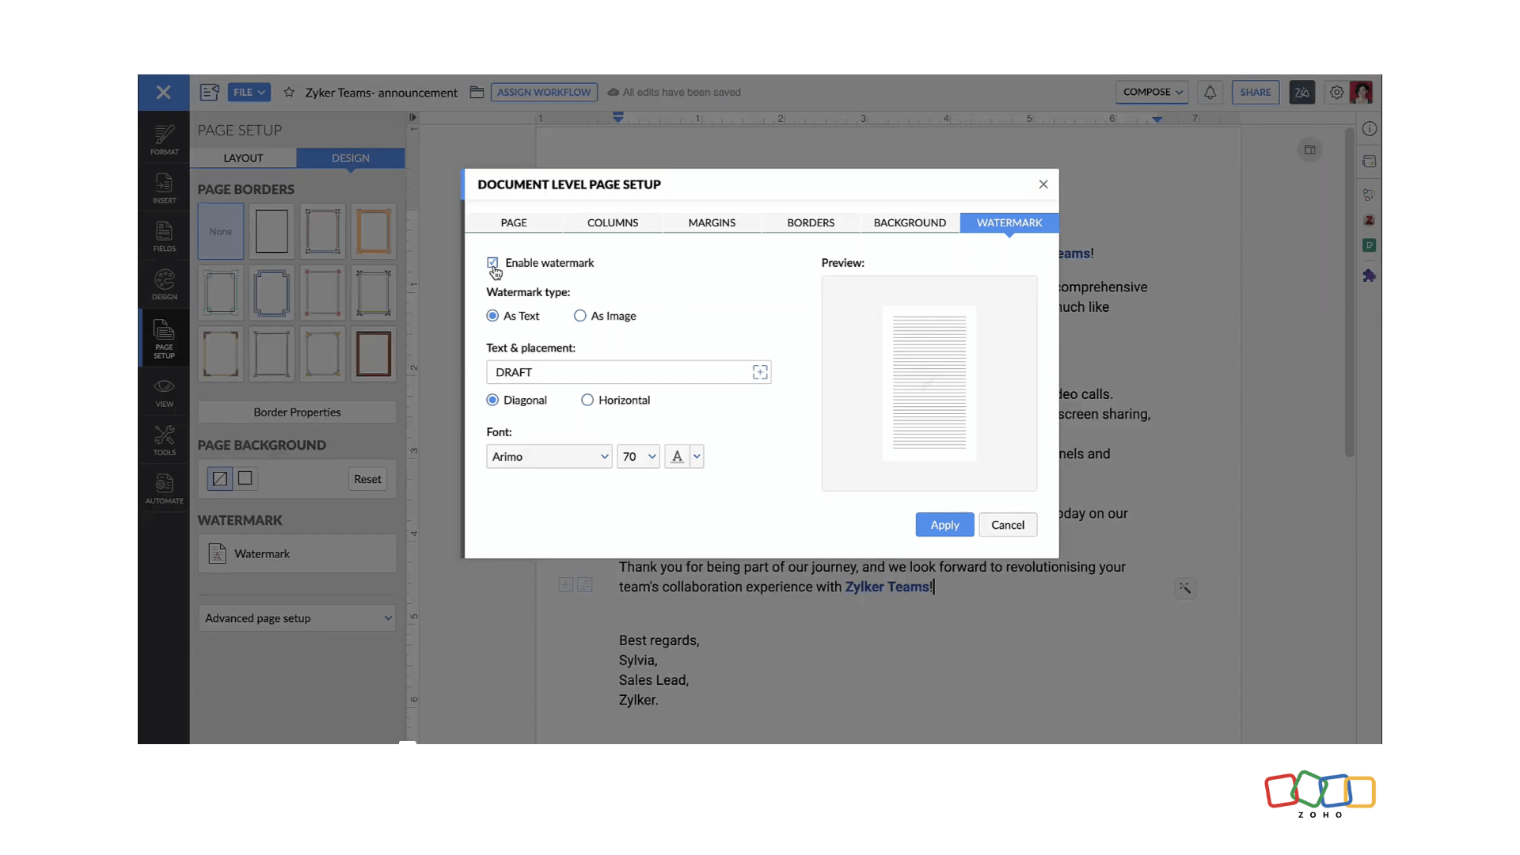This screenshot has width=1520, height=855.
Task: Open the Format sidebar panel
Action: pos(164,139)
